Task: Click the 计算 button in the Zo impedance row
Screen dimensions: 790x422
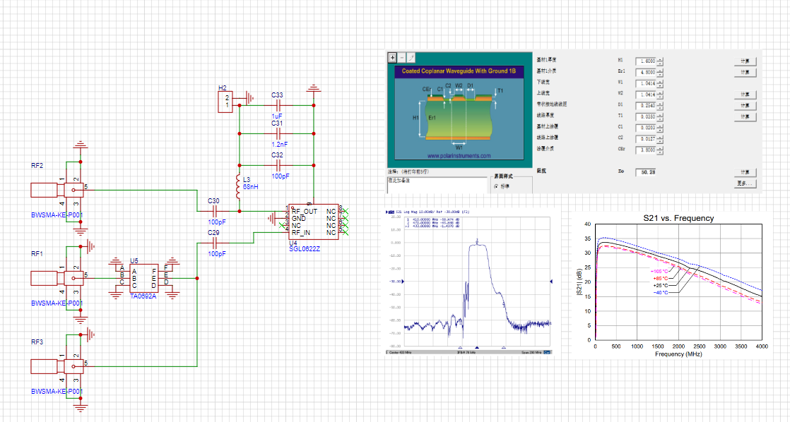Action: click(745, 172)
